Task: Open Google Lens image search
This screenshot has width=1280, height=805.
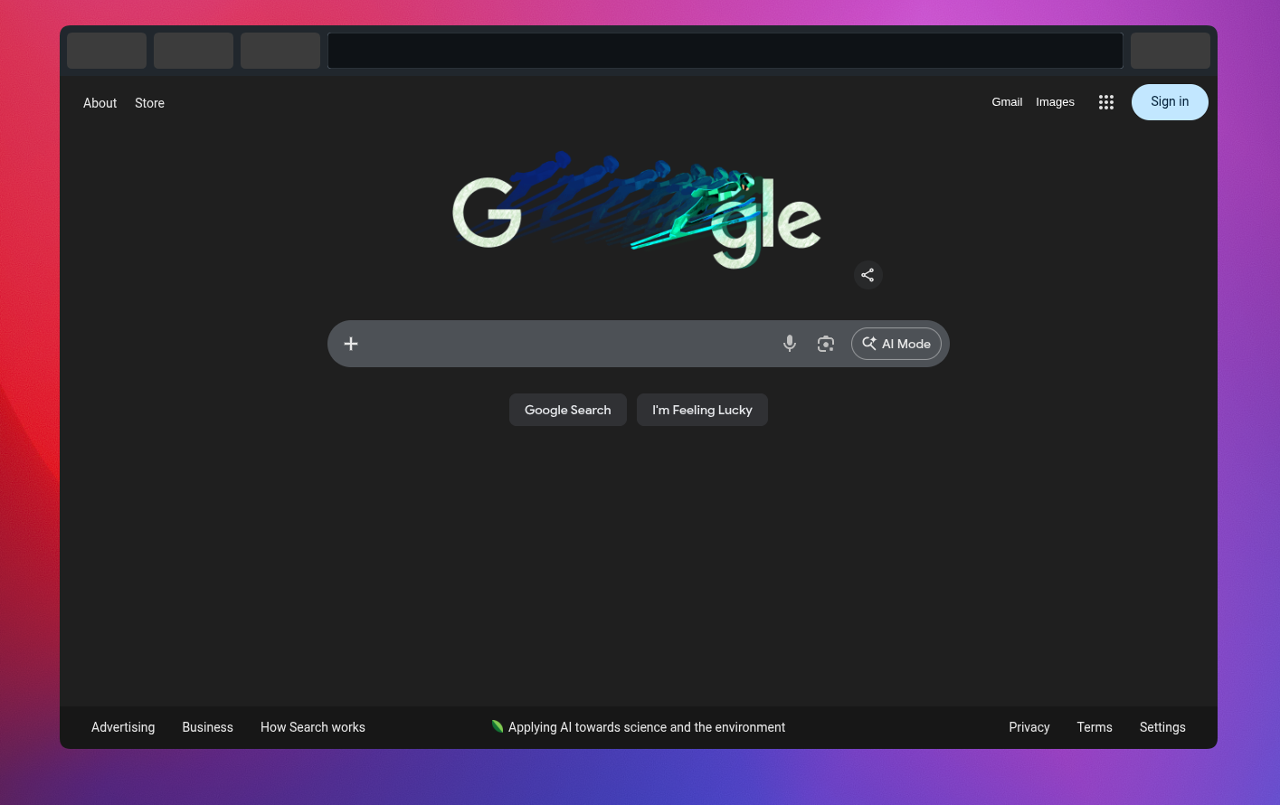Action: 825,344
